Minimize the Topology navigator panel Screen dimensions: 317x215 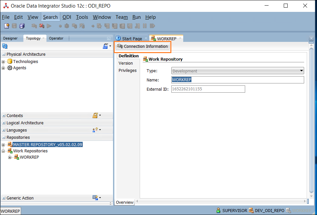(x=108, y=39)
